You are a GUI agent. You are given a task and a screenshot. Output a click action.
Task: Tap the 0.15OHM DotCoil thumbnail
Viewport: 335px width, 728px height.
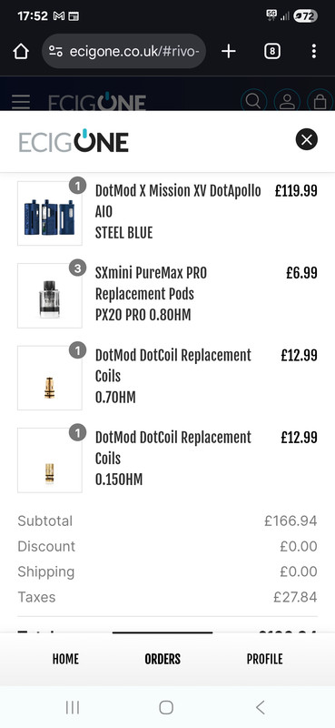50,460
